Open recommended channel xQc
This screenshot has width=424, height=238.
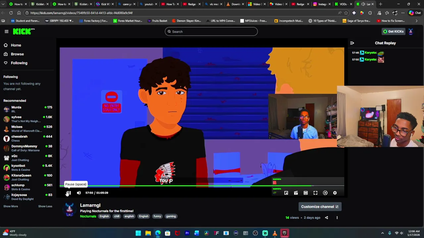[28, 158]
